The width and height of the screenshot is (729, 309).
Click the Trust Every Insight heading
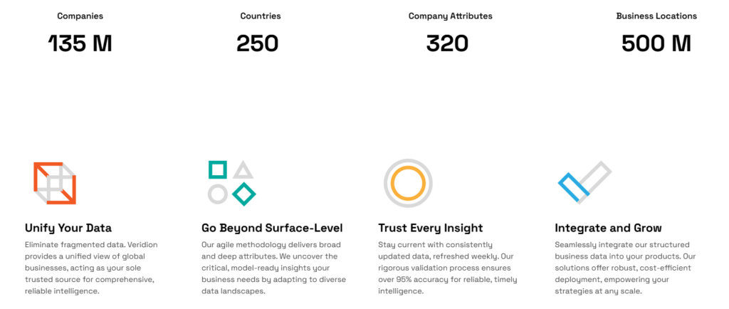pyautogui.click(x=431, y=228)
